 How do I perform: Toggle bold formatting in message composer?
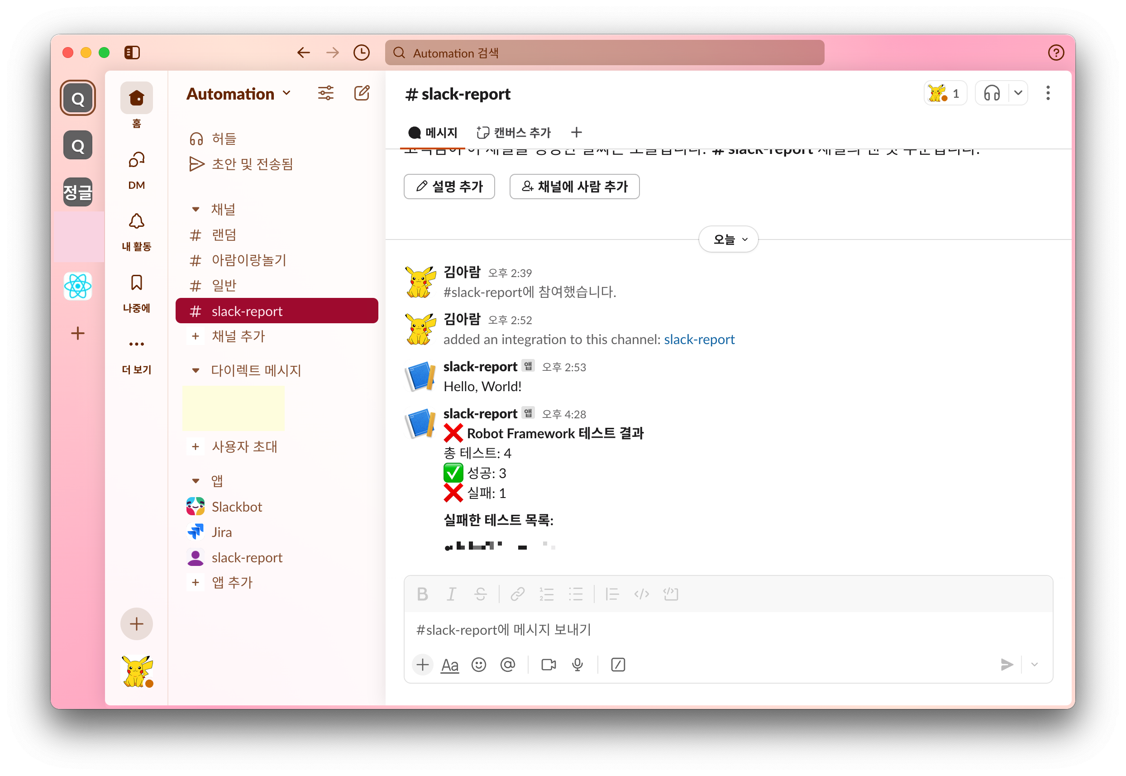click(422, 594)
